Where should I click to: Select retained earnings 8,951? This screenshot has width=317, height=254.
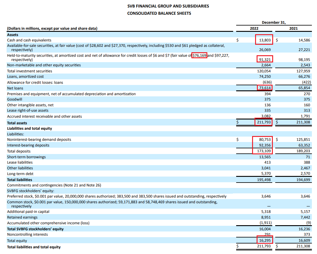(266, 217)
